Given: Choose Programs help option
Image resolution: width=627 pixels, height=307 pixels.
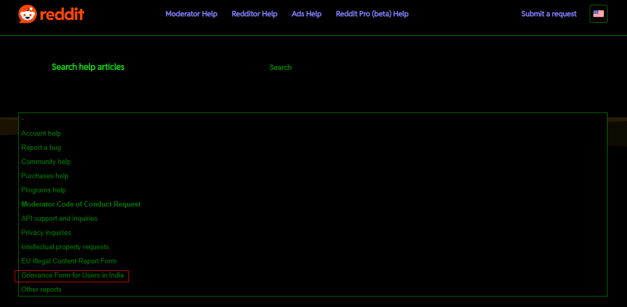Looking at the screenshot, I should pos(312,190).
